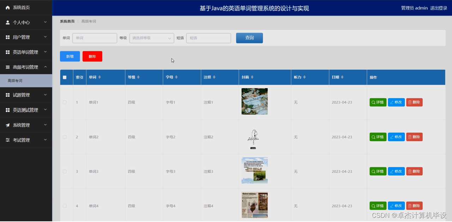The width and height of the screenshot is (452, 222).
Task: Check the row checkbox for 单词2
Action: click(65, 137)
